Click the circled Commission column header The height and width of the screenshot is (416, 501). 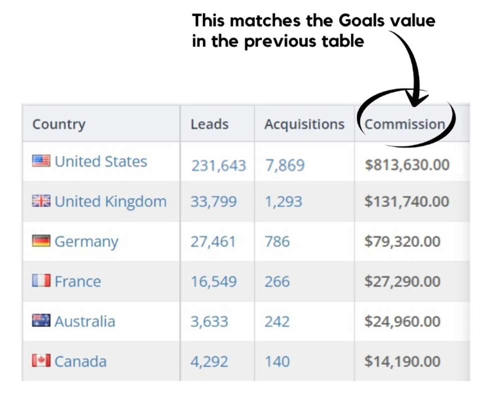[x=405, y=124]
